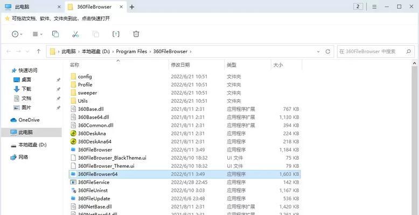The image size is (419, 215).
Task: Select 此电脑 in the sidebar
Action: [x=32, y=132]
